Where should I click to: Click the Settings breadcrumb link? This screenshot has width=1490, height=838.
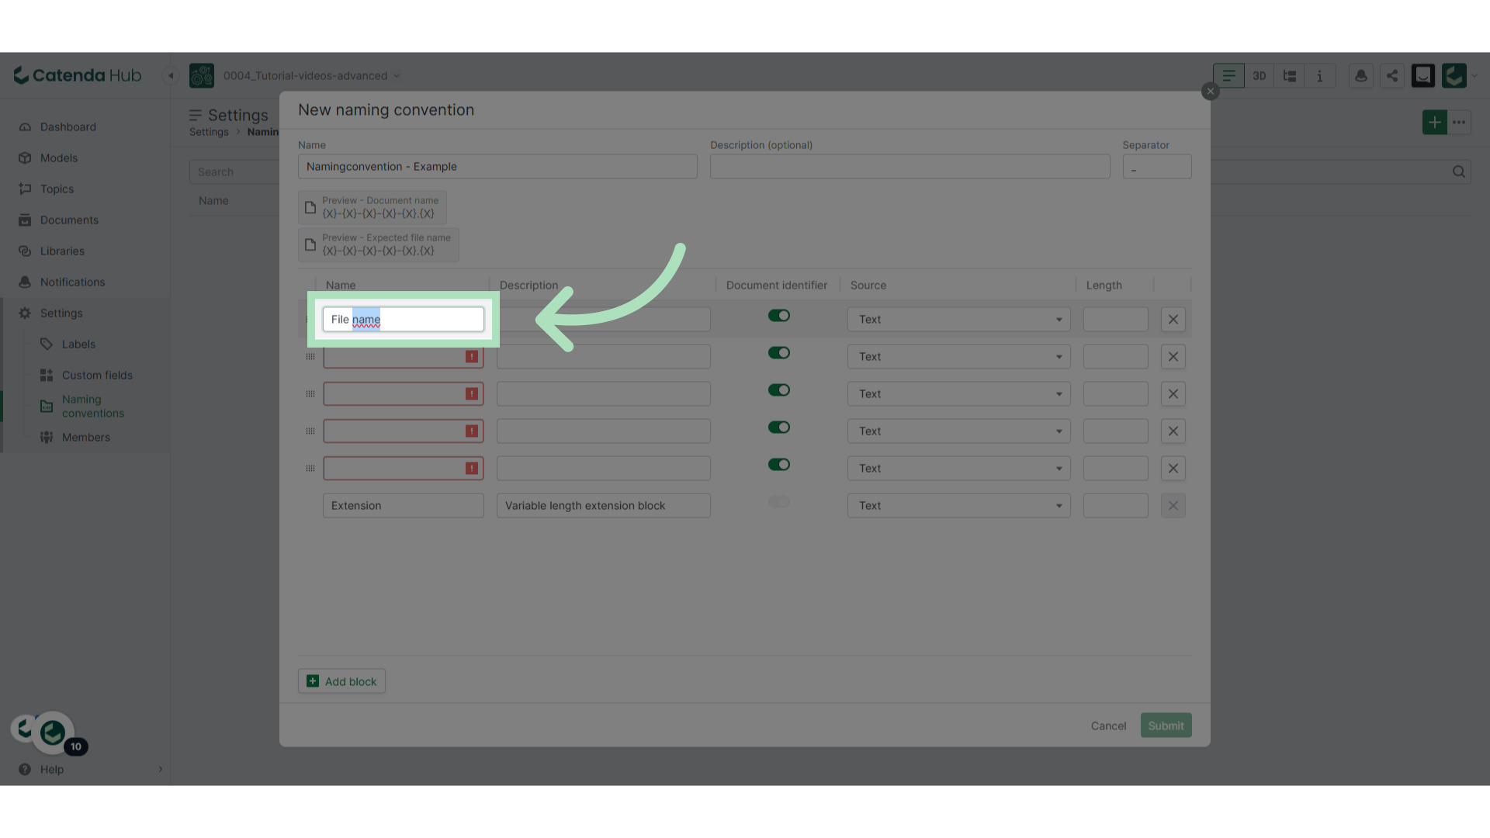[209, 132]
